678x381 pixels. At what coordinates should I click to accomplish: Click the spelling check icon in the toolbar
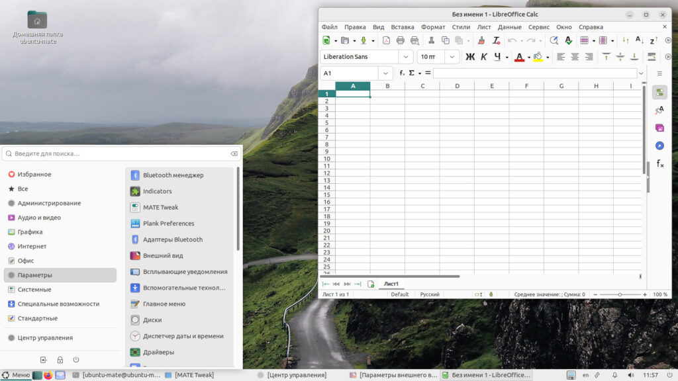[568, 40]
